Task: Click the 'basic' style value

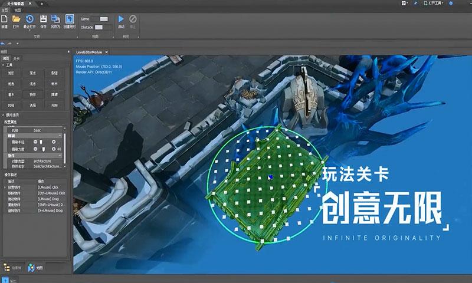Action: (37, 130)
